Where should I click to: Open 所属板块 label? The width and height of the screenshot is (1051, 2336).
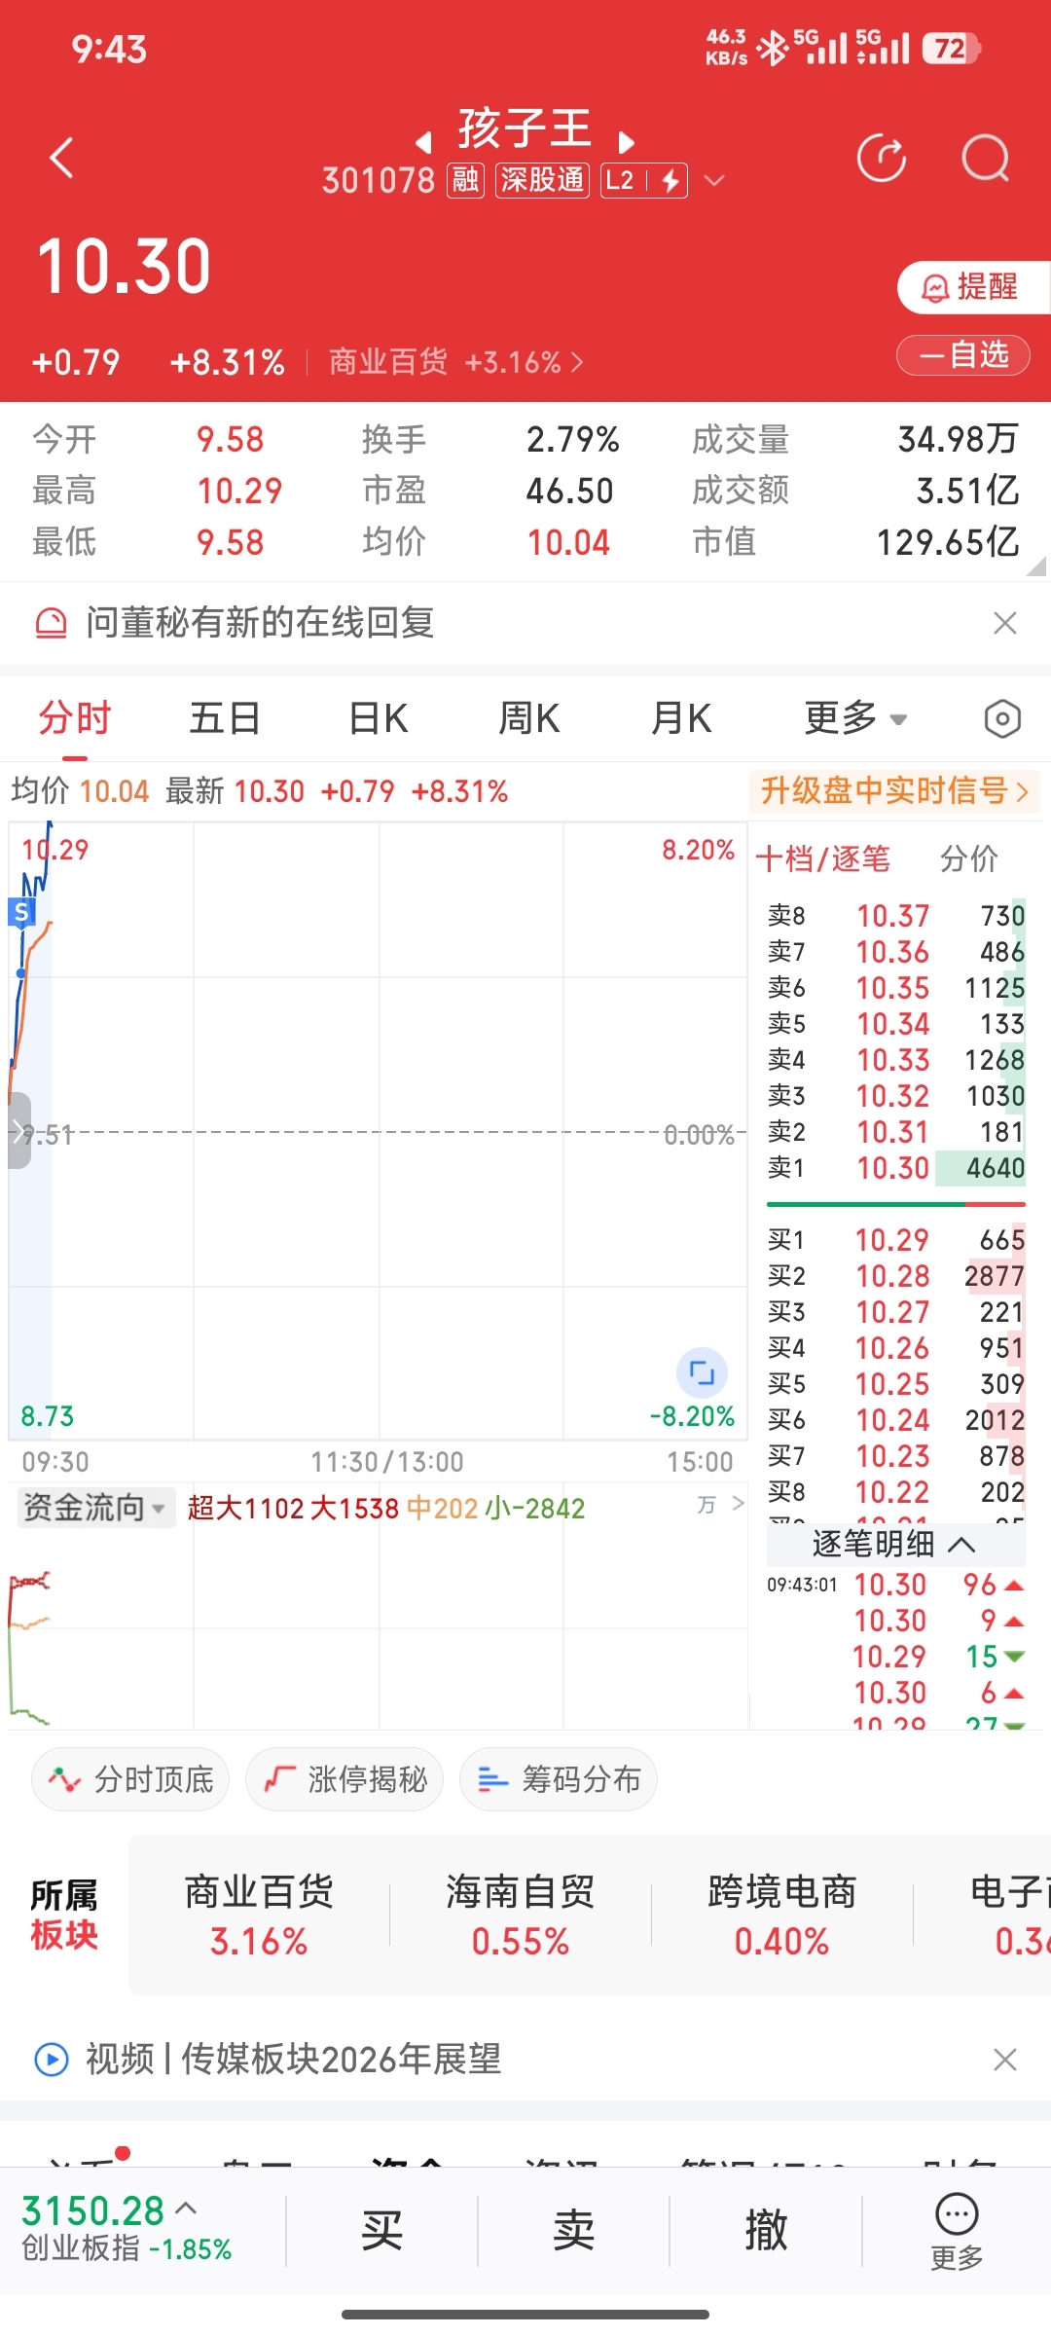64,1915
